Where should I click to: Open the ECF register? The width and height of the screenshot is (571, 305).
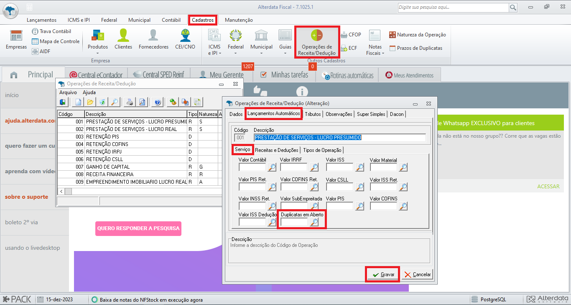tap(349, 48)
